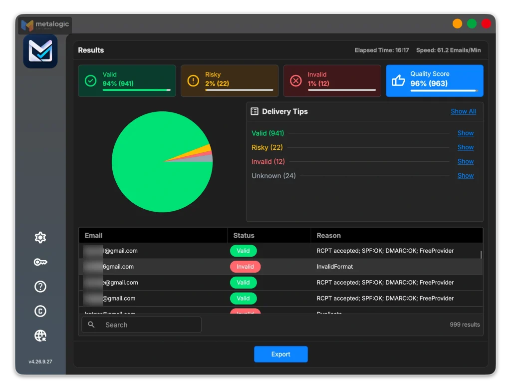The image size is (511, 391).
Task: Click the Quality Score progress bar
Action: pyautogui.click(x=444, y=90)
